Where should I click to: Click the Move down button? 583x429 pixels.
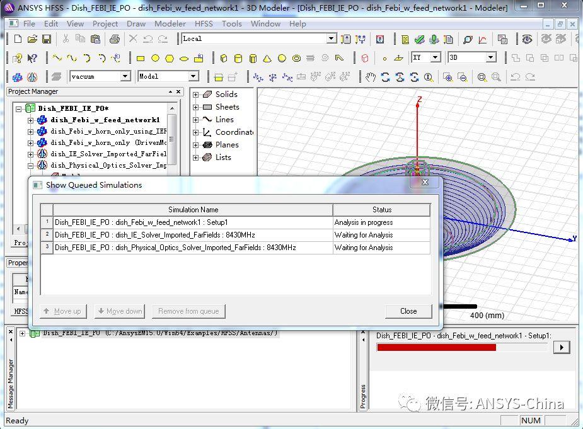pyautogui.click(x=120, y=311)
